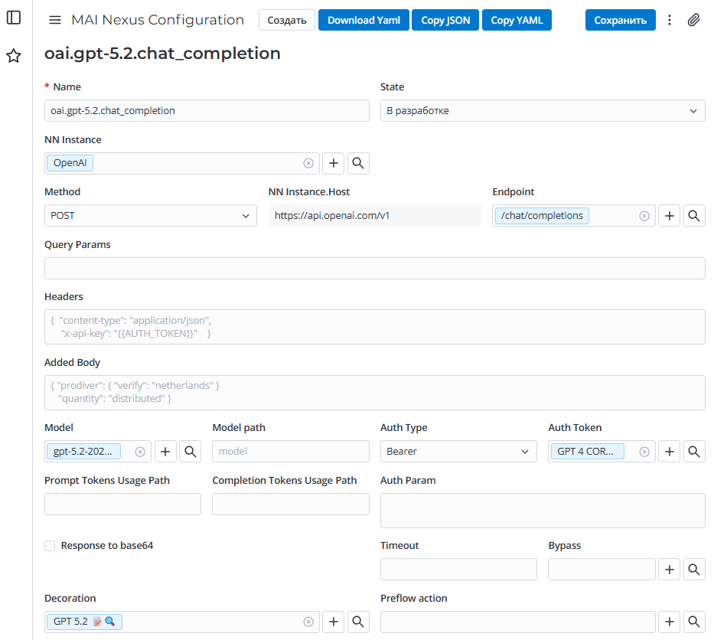Search NN Instance records
The width and height of the screenshot is (714, 640).
click(358, 163)
